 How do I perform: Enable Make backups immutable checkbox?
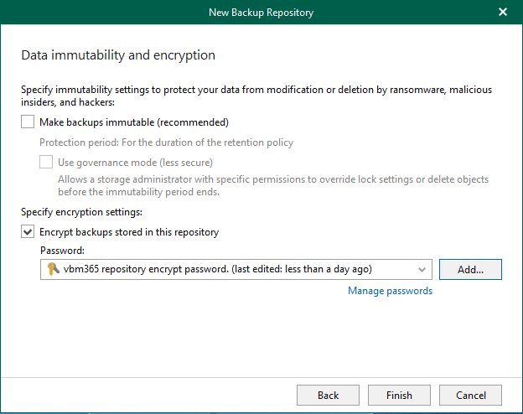pyautogui.click(x=28, y=122)
